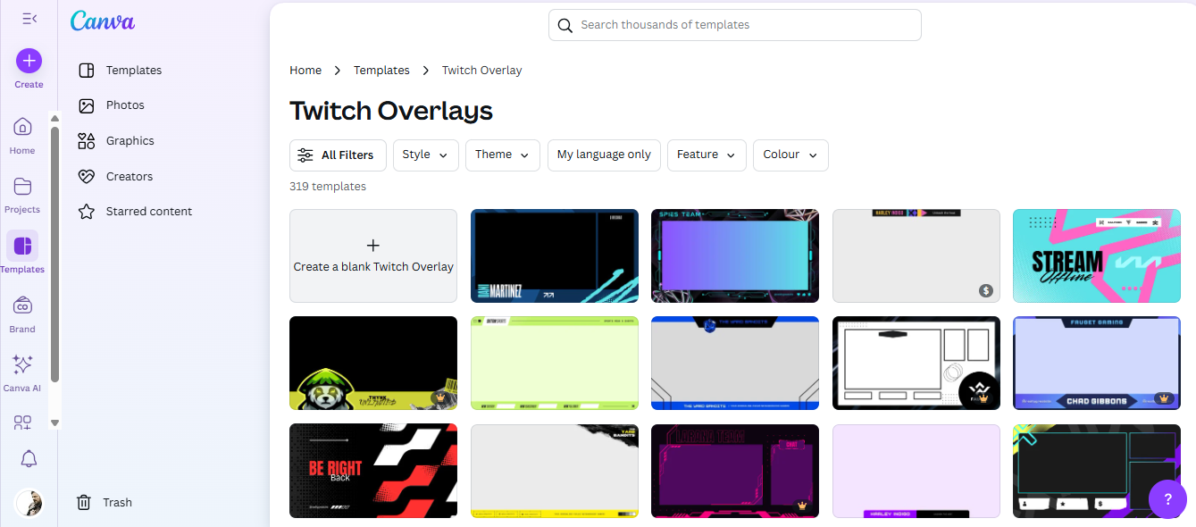Open Photos in the side panel

click(x=111, y=105)
